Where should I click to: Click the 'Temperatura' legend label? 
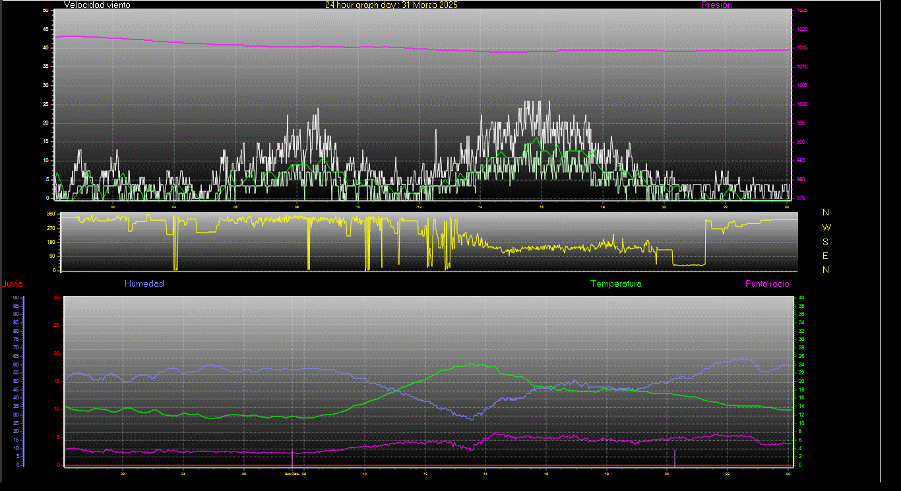tap(616, 283)
